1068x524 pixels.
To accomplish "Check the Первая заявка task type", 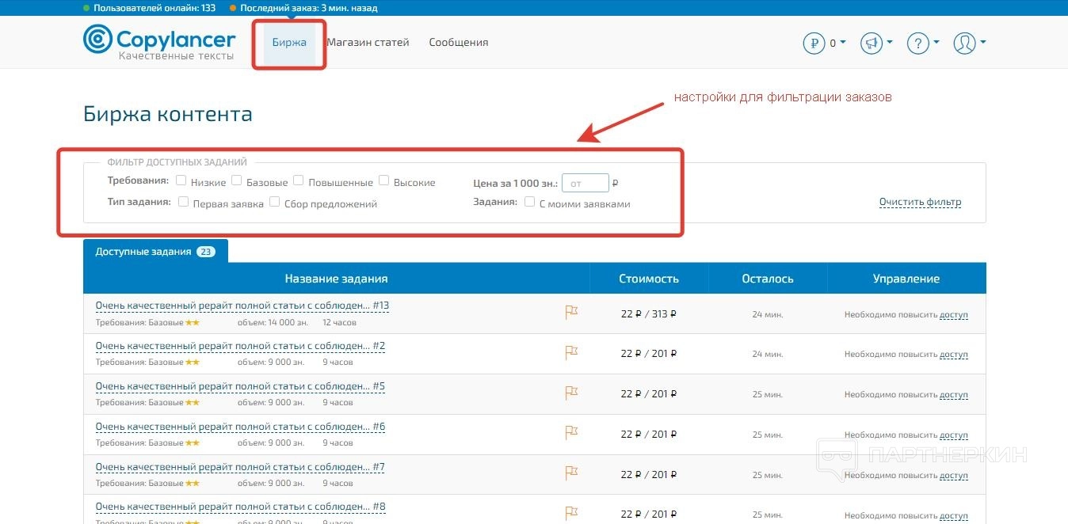I will (184, 203).
